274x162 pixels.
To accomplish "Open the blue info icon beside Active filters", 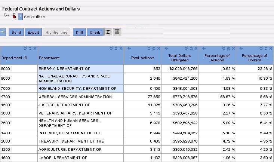I will click(20, 16).
